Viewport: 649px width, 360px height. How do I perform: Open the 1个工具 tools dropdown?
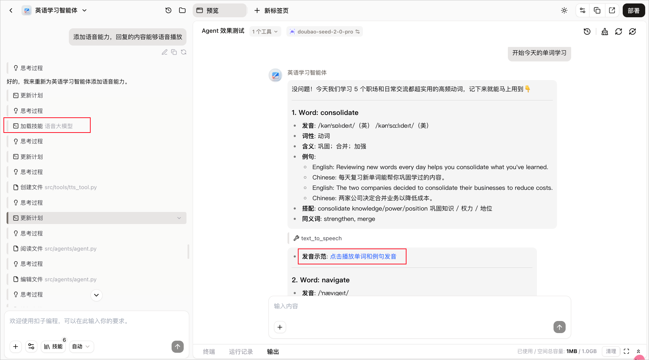coord(265,31)
